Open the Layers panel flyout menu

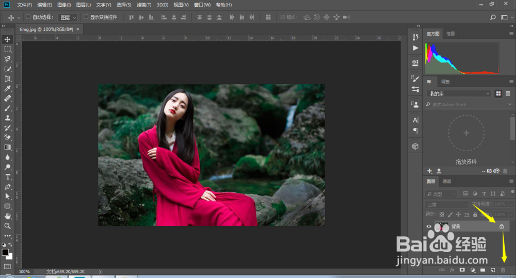click(511, 181)
